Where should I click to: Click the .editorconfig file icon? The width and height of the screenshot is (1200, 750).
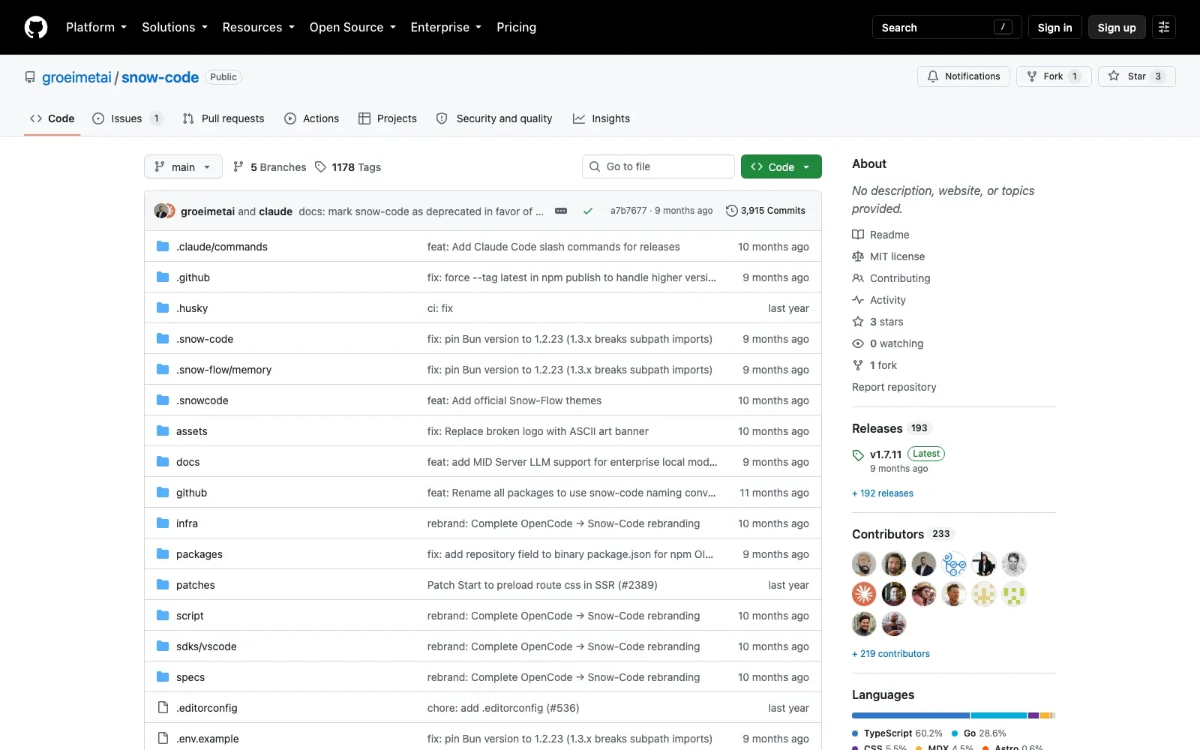(x=163, y=708)
